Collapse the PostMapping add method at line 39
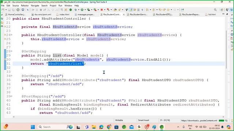The image size is (234, 131). point(11,96)
